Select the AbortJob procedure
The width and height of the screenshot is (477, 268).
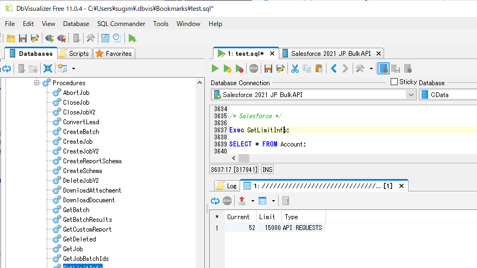pos(76,93)
